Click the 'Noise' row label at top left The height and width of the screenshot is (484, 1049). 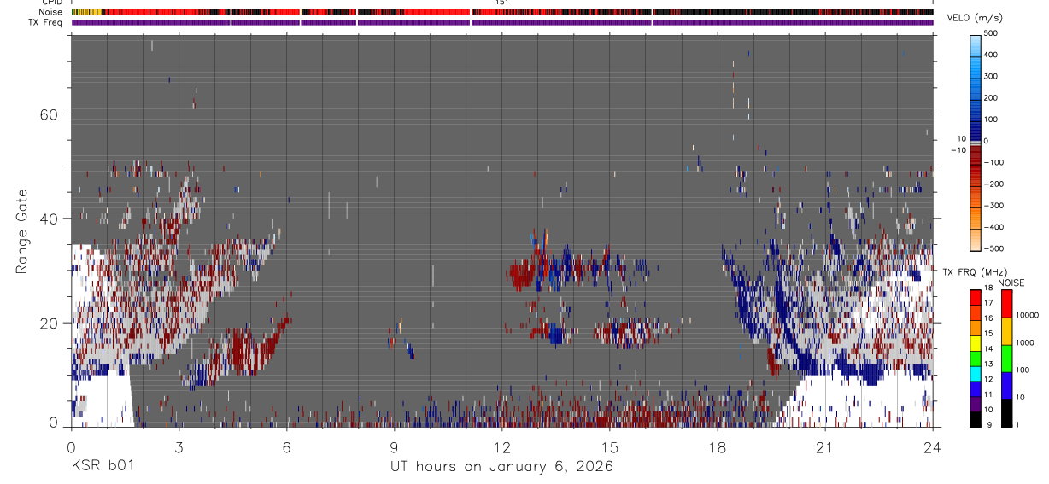pyautogui.click(x=52, y=12)
